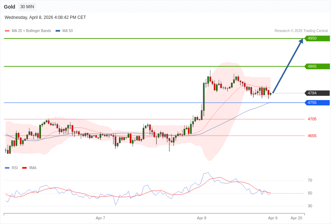Click the Gold instrument title
Image resolution: width=331 pixels, height=224 pixels.
click(10, 7)
